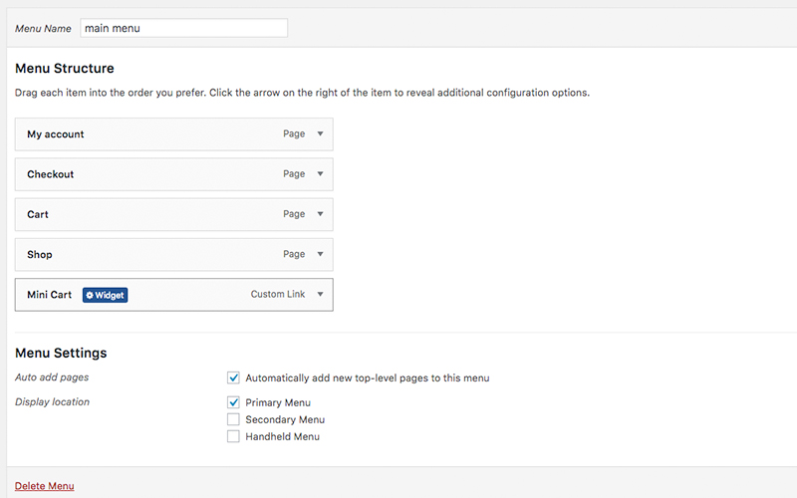Select the My account menu item title

point(56,134)
